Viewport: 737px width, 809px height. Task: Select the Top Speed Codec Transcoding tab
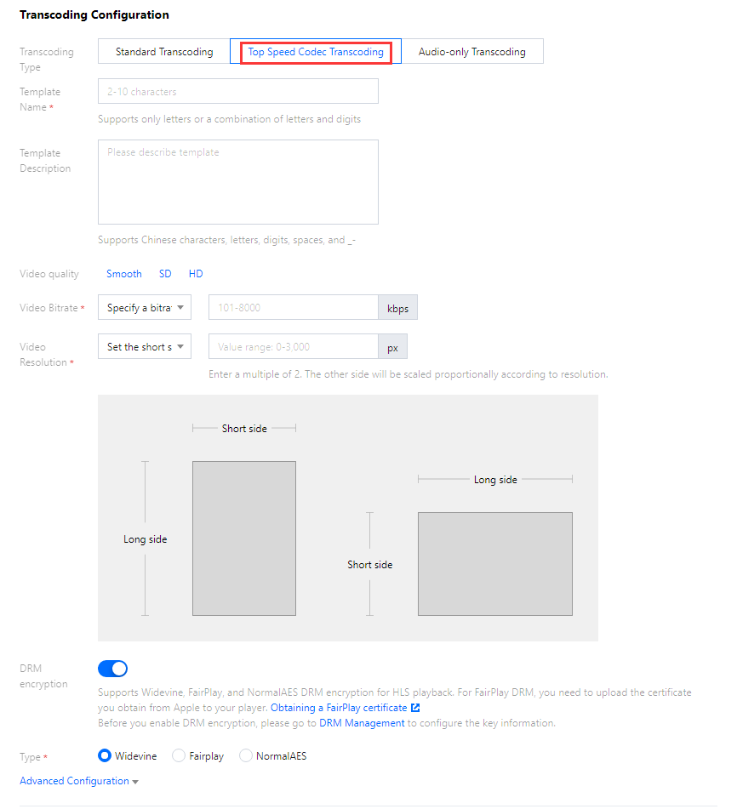tap(316, 52)
